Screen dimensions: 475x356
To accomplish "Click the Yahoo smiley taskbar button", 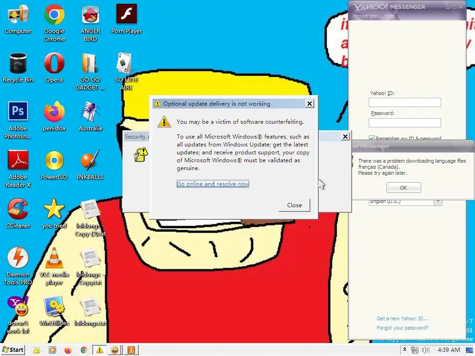I will [x=115, y=350].
